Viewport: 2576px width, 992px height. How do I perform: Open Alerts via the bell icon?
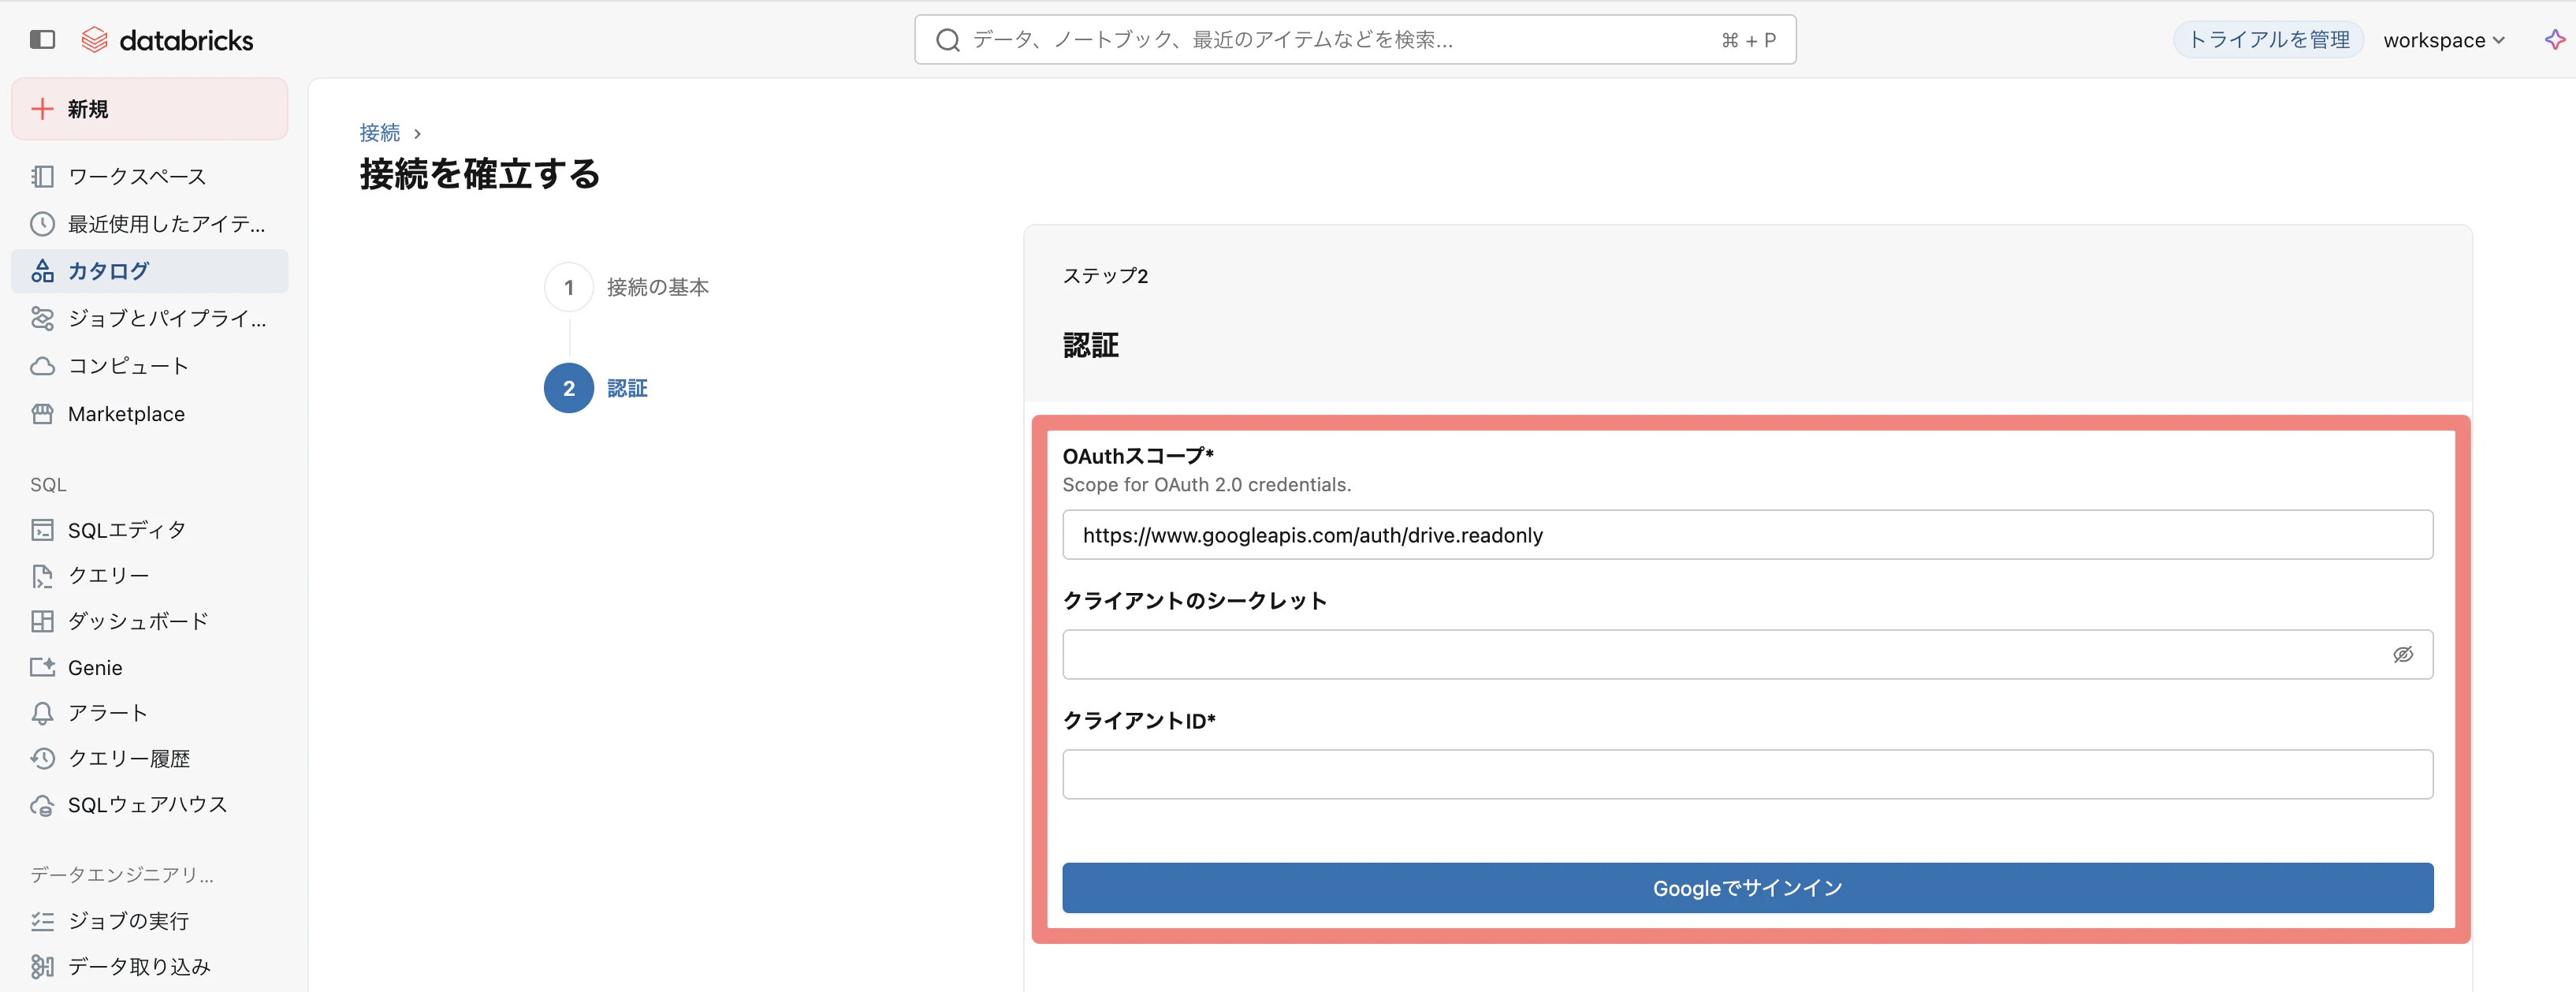42,713
